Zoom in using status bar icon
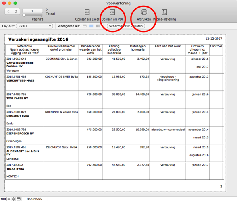Viewport: 237px width, 201px height. coord(14,199)
